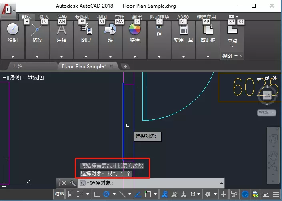Click the new drawing tab plus button
The image size is (282, 201).
pos(125,66)
